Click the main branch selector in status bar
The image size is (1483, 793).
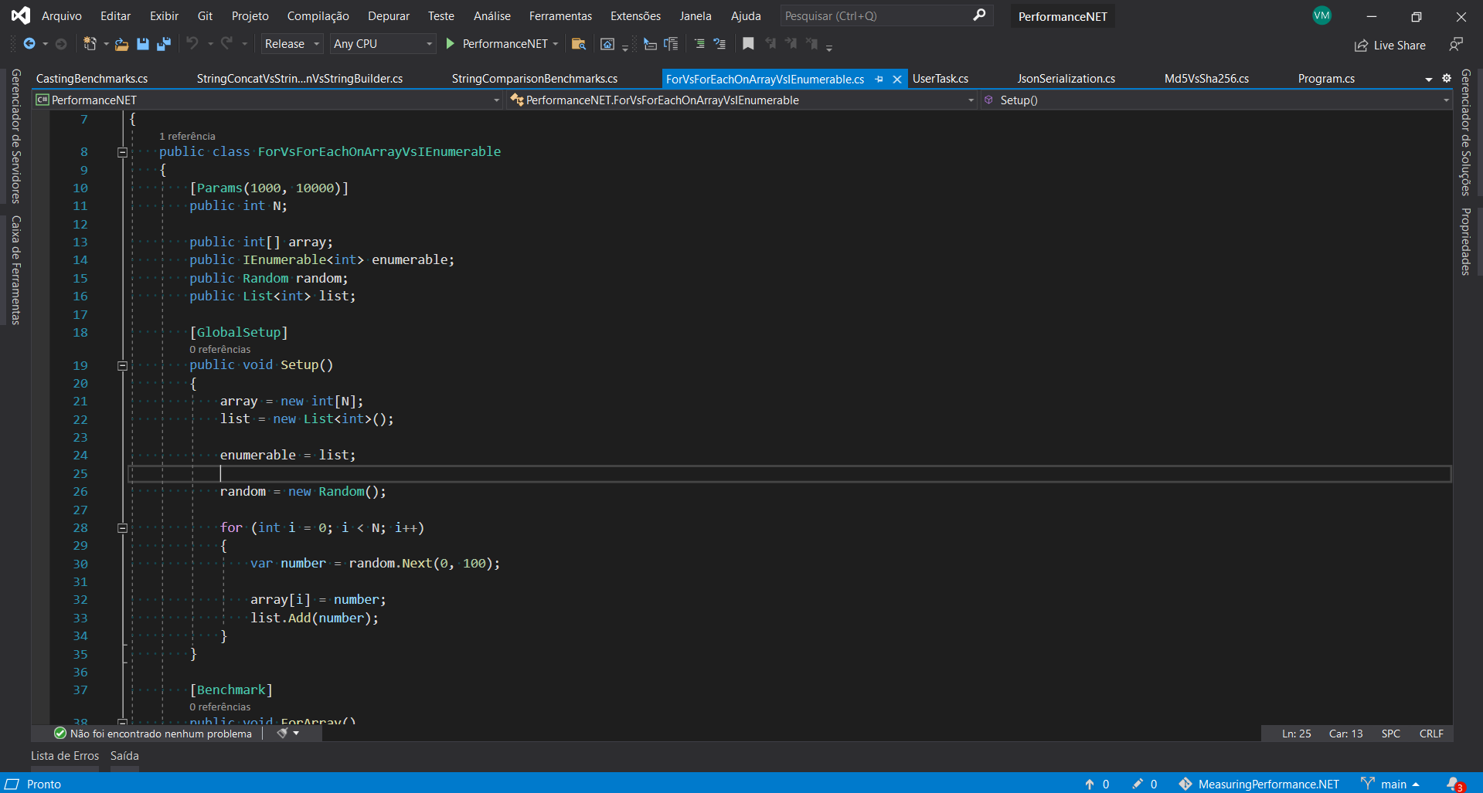pyautogui.click(x=1390, y=784)
